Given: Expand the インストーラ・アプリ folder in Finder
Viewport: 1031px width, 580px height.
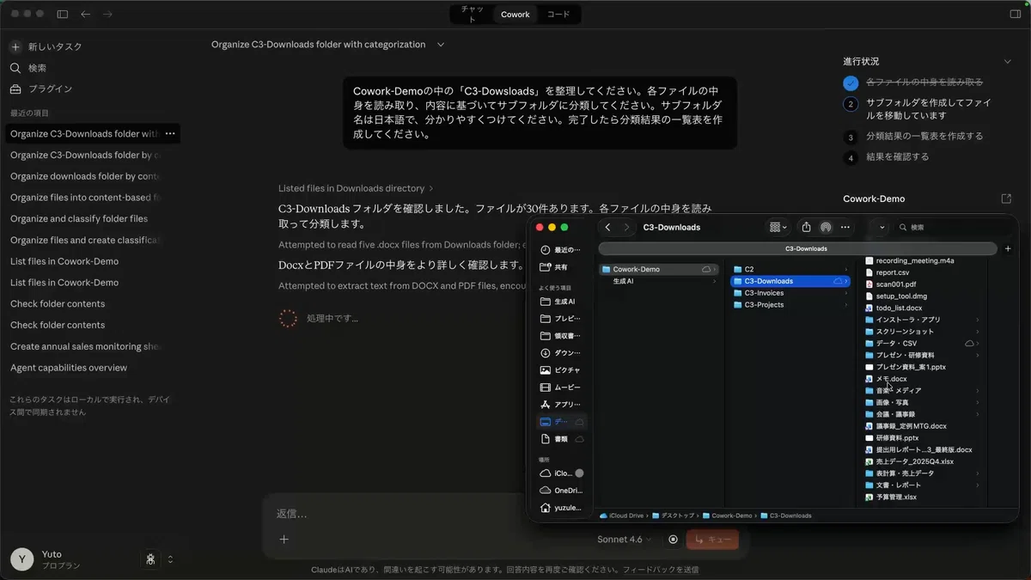Looking at the screenshot, I should click(x=978, y=320).
